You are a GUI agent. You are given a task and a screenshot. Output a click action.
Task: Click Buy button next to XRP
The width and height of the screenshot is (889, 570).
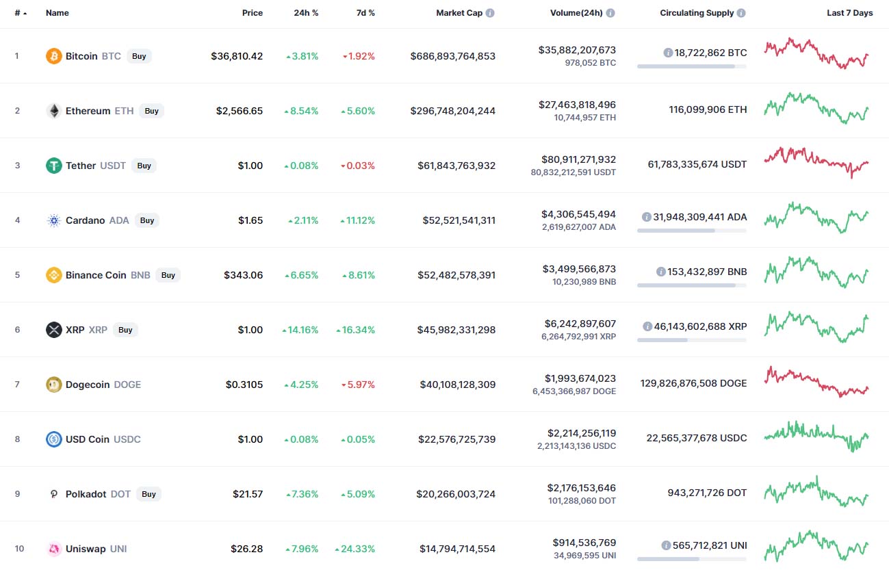tap(125, 330)
